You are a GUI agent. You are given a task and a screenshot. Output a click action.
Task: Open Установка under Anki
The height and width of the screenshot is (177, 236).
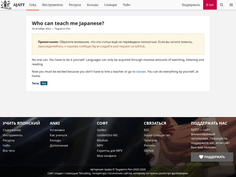57,130
